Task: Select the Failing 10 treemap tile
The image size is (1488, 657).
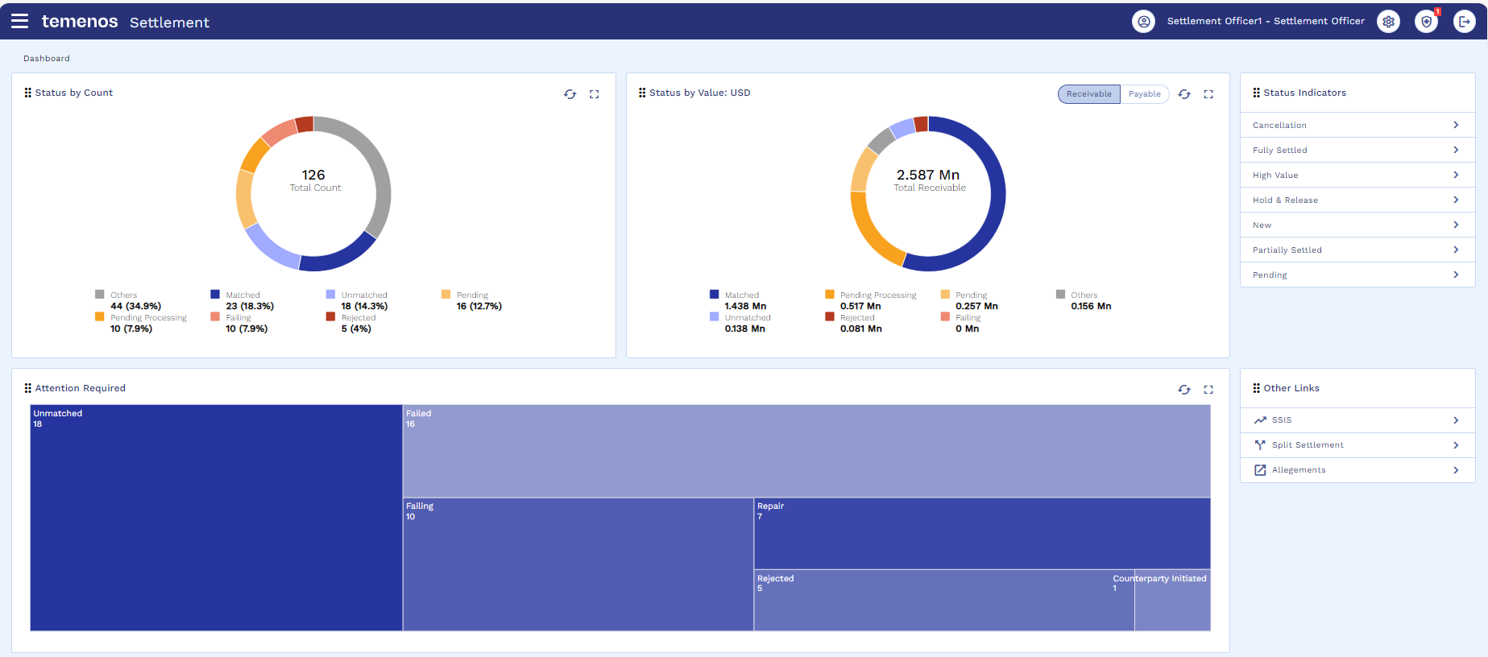Action: (x=578, y=564)
